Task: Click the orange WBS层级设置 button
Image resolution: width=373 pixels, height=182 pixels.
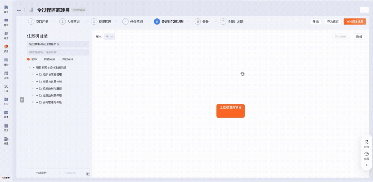Action: tap(355, 22)
